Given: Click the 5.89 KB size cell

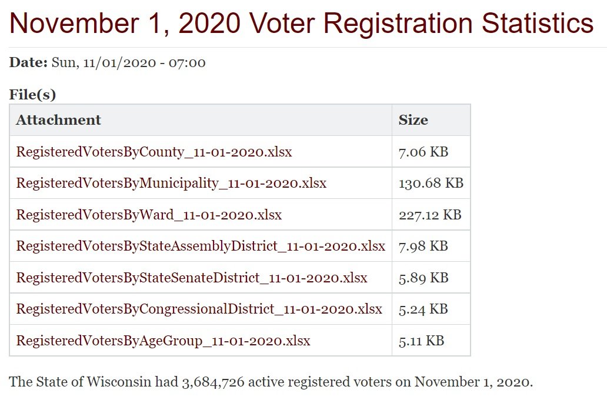Looking at the screenshot, I should click(x=423, y=277).
